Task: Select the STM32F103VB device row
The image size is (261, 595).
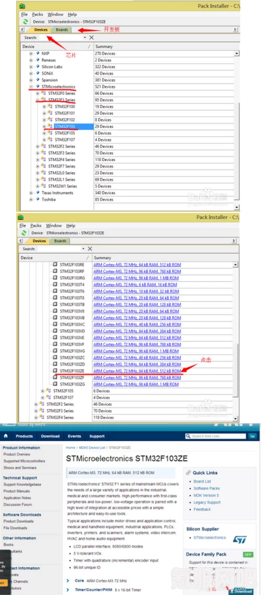Action: (x=72, y=318)
